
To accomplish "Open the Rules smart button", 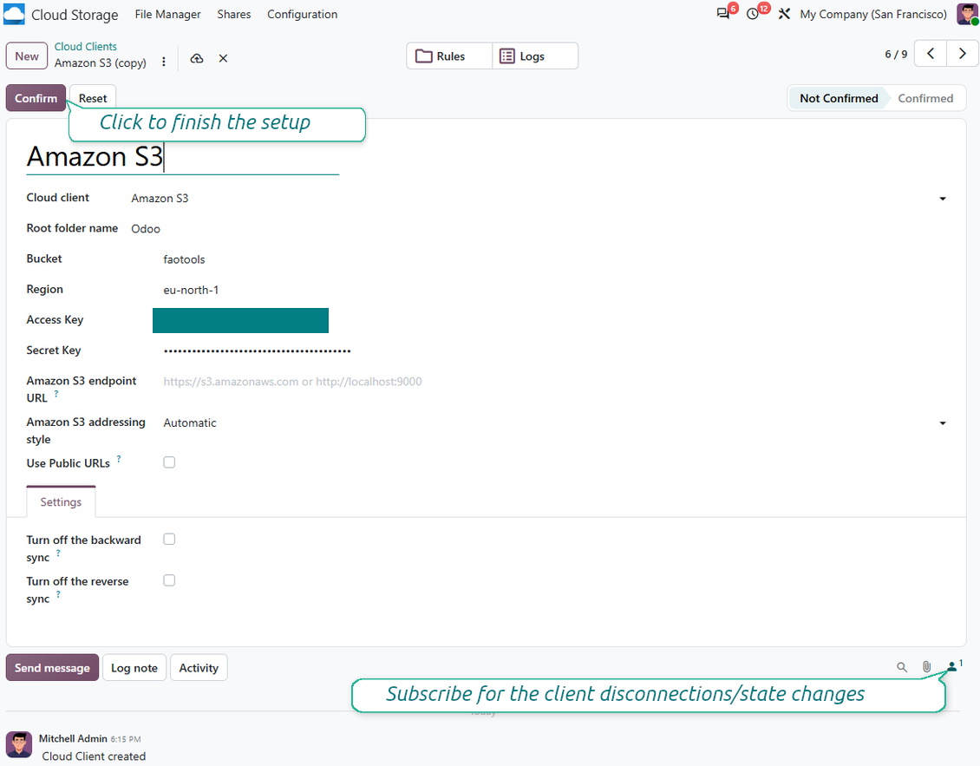I will pyautogui.click(x=449, y=56).
